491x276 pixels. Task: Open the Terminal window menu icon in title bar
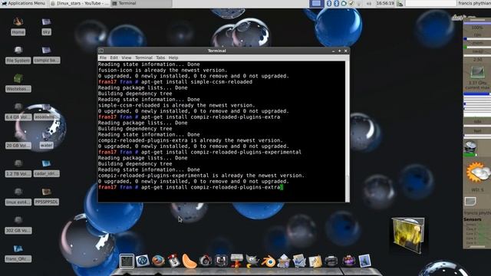(101, 51)
